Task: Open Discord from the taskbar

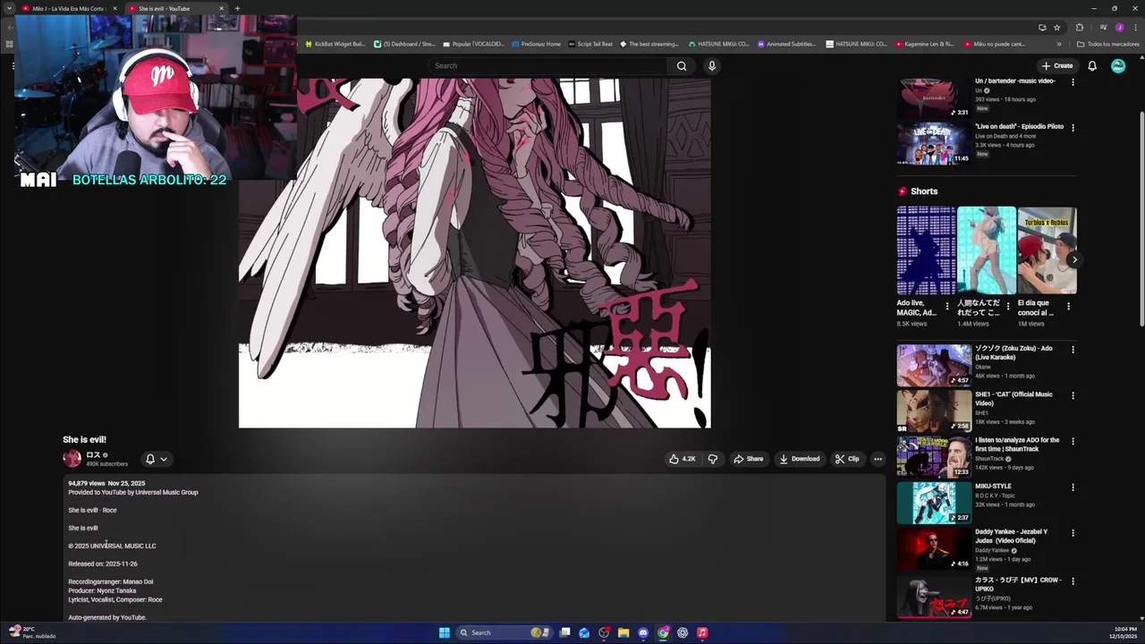Action: (x=643, y=632)
